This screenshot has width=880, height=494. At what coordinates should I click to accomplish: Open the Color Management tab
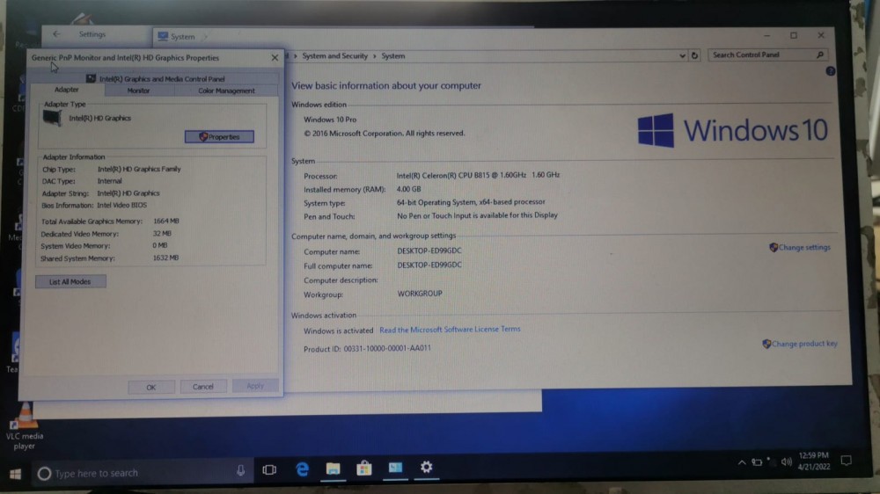click(x=226, y=91)
